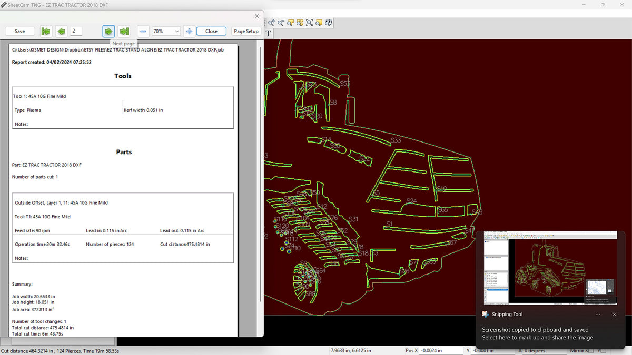
Task: Minimize the SheetCam main window
Action: 584,4
